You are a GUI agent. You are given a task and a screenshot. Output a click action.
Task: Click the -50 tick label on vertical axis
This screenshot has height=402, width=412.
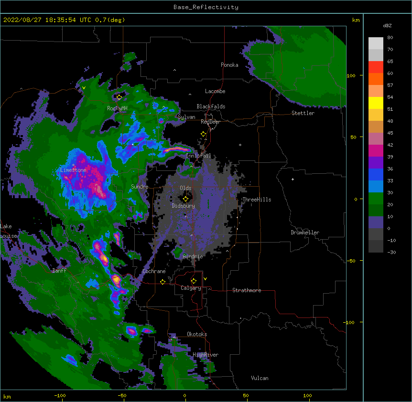(x=350, y=261)
